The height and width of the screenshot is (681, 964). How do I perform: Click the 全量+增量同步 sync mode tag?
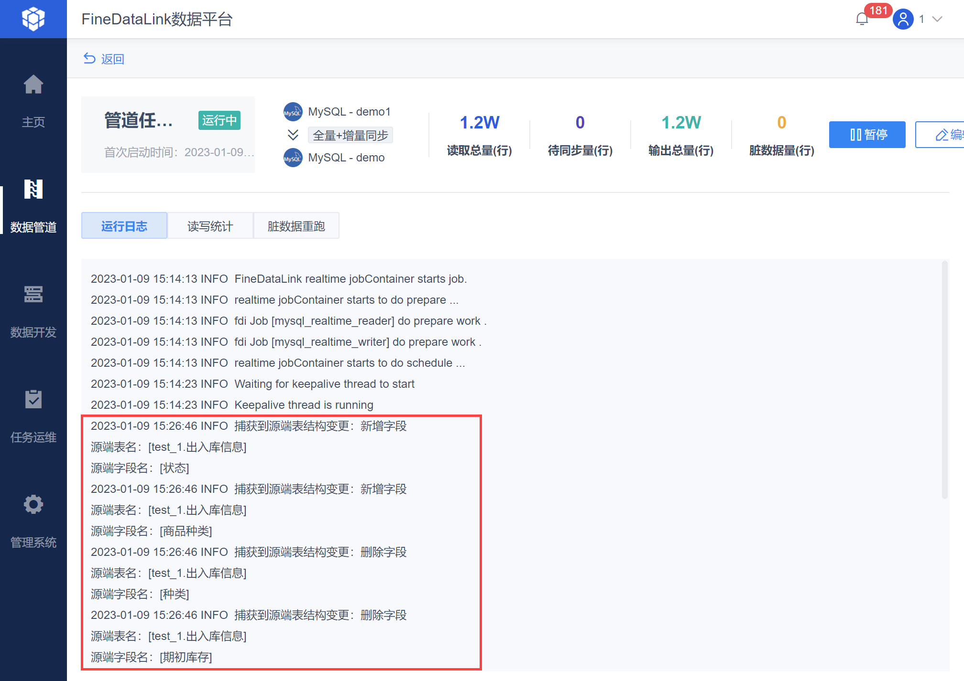350,135
